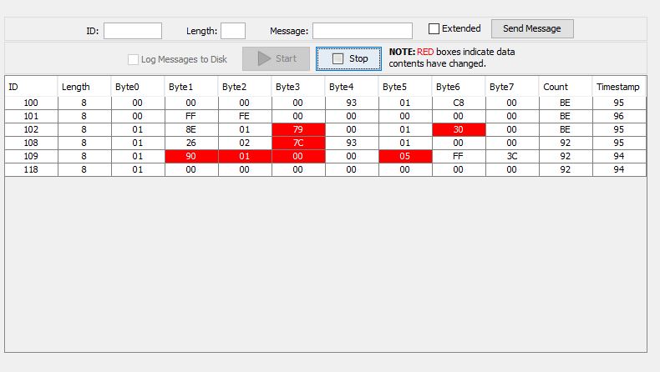Click red Byte2 cell 01 in row 109
Screen dimensions: 660x372
coord(245,156)
